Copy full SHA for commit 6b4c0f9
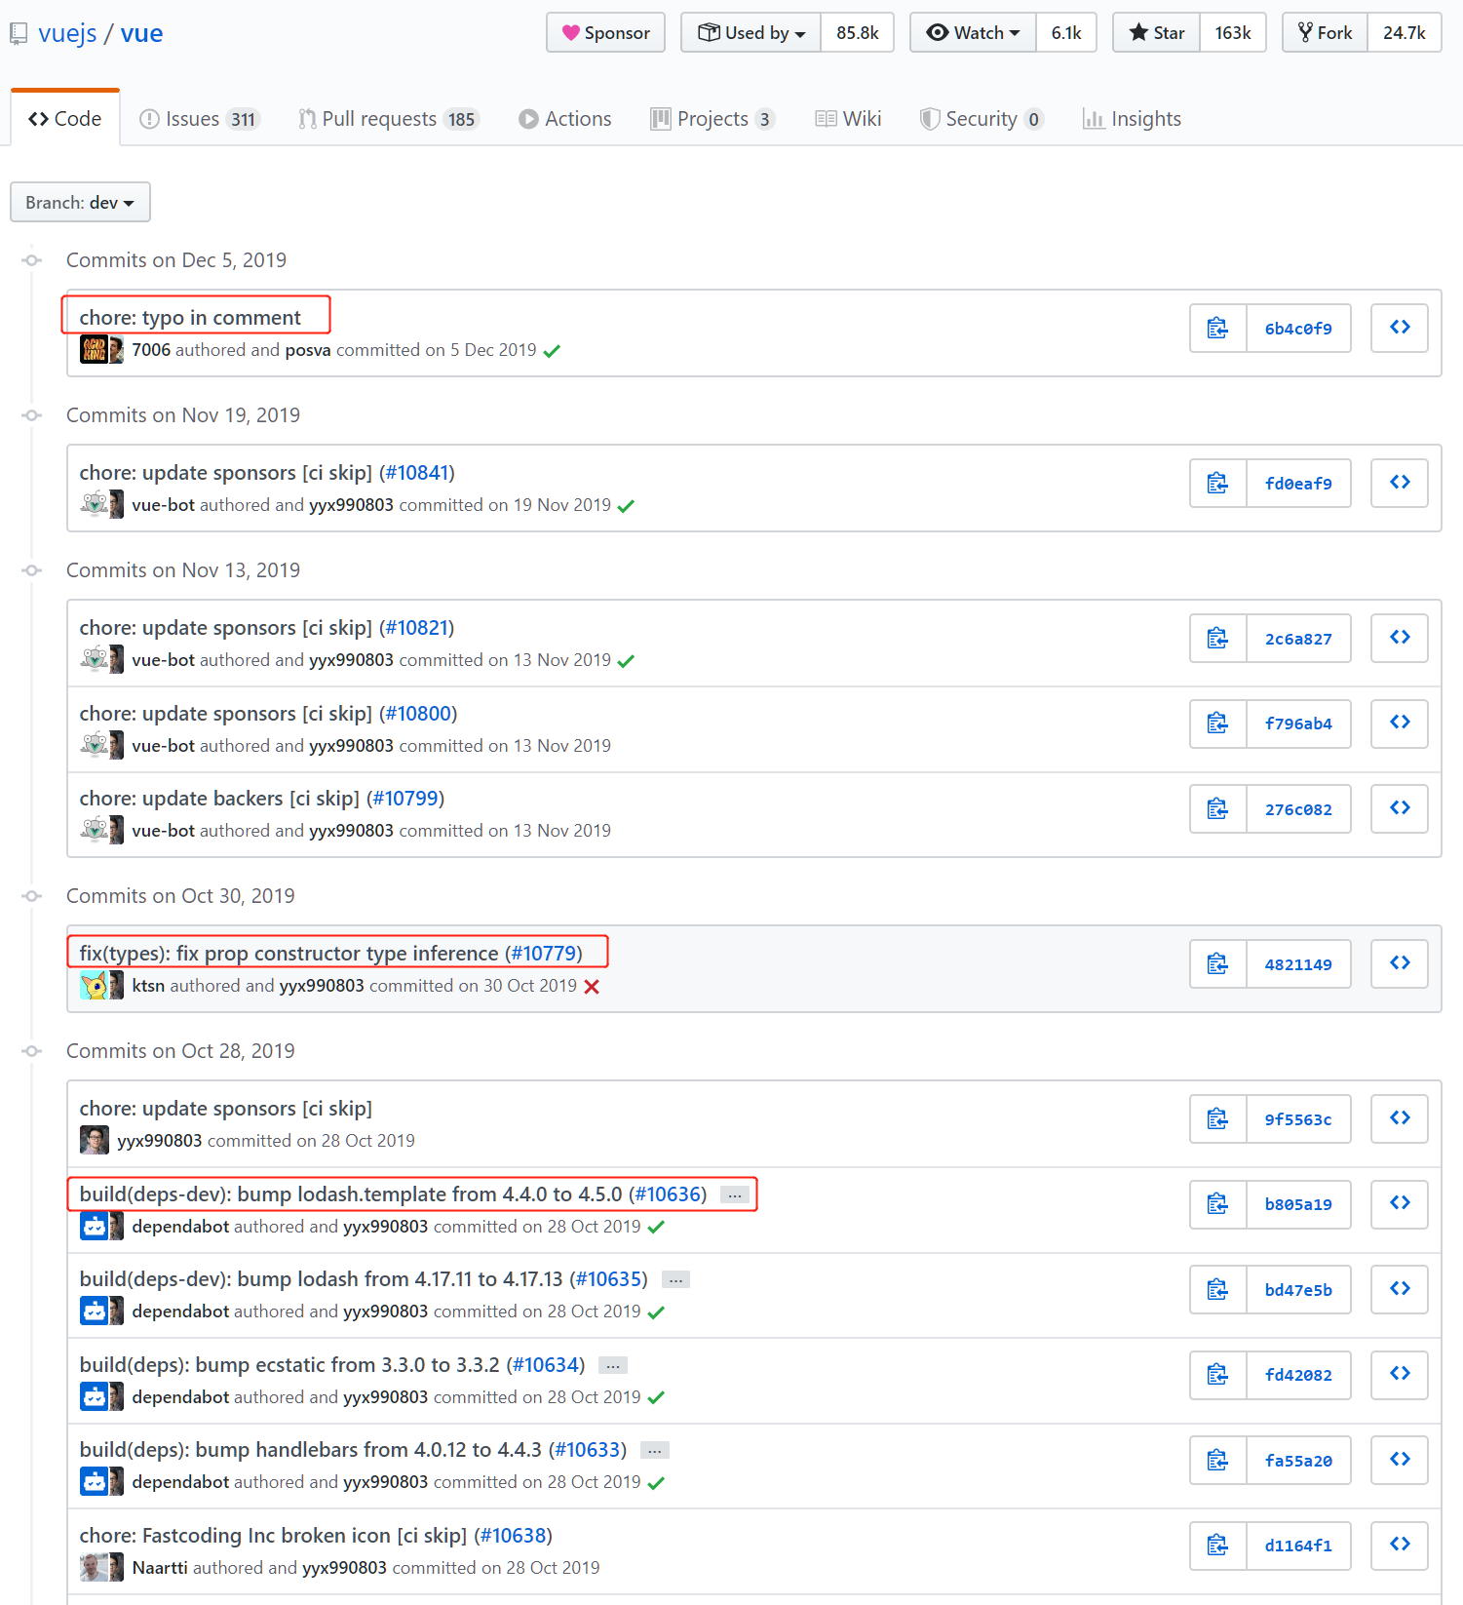This screenshot has height=1605, width=1463. coord(1217,328)
